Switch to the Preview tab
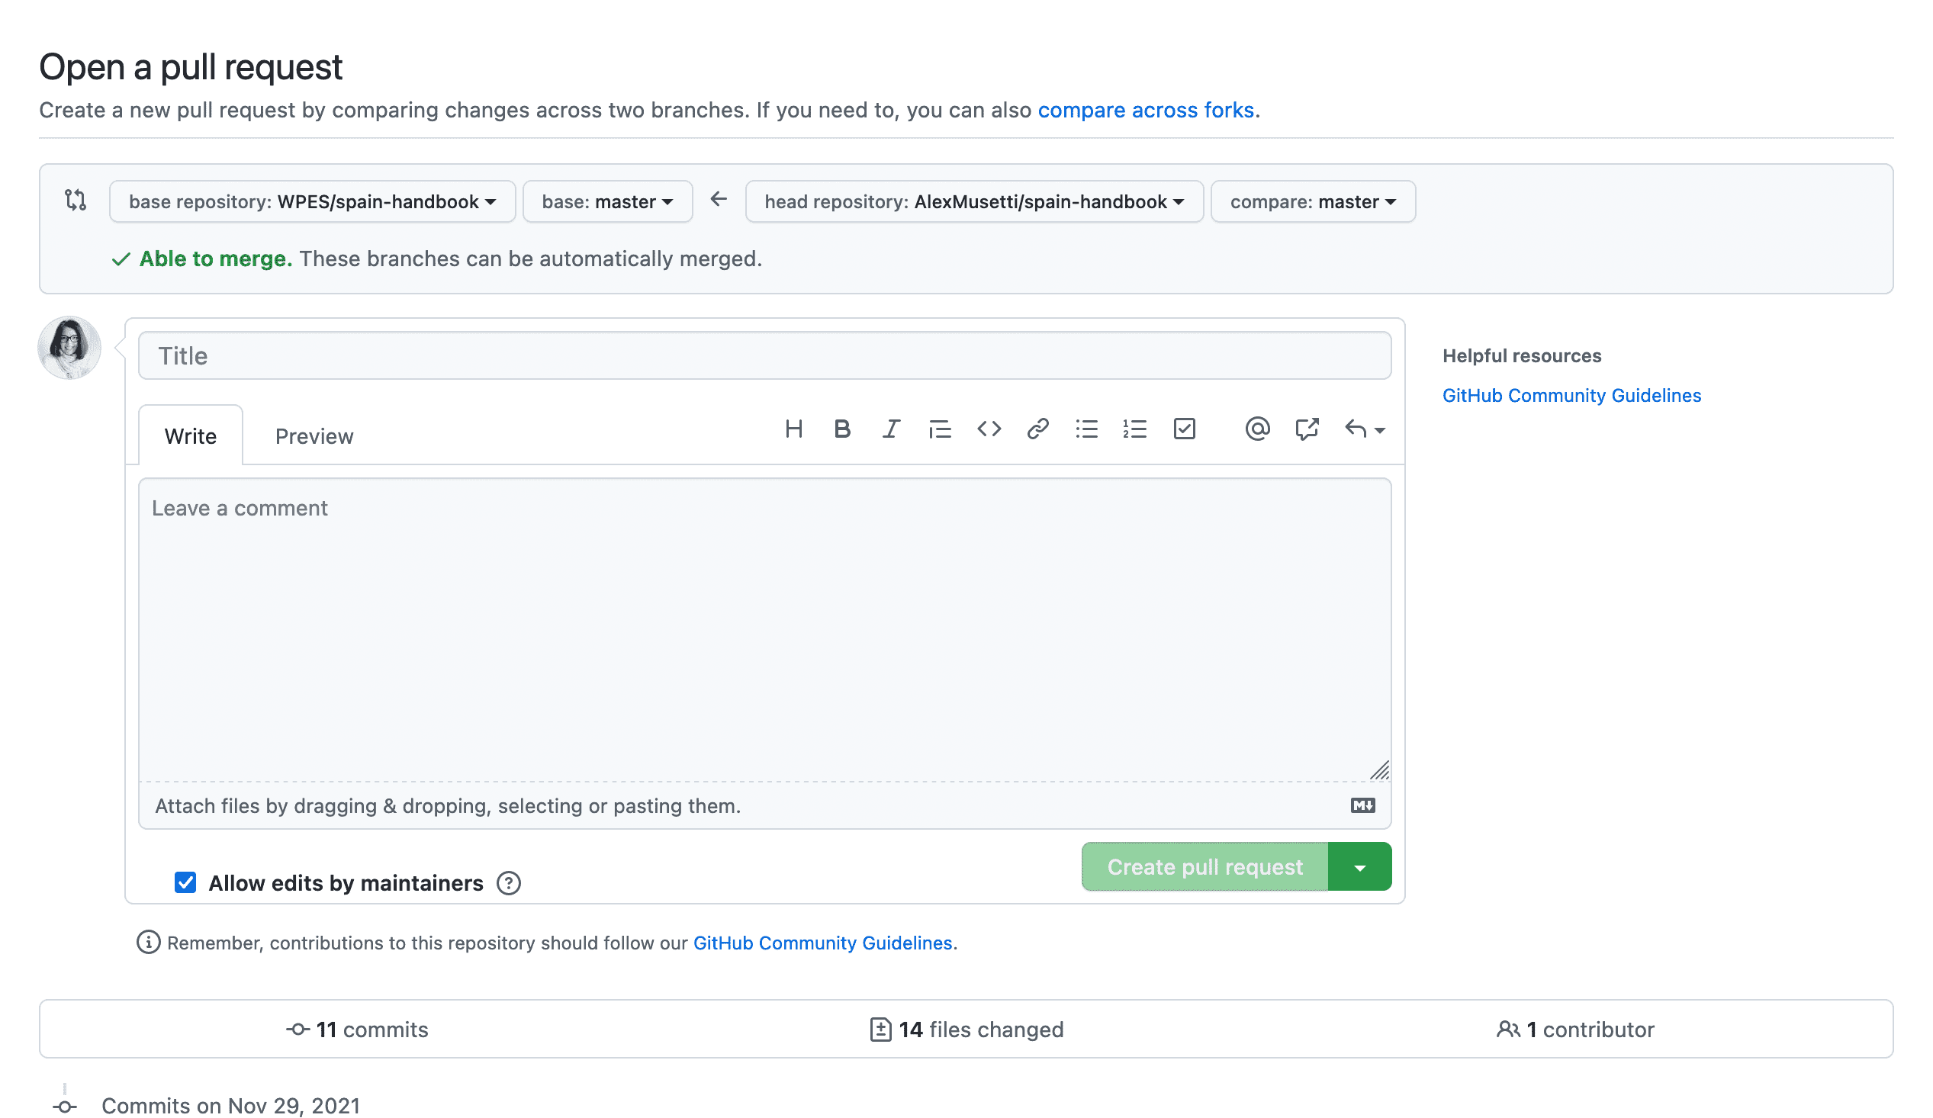 314,436
